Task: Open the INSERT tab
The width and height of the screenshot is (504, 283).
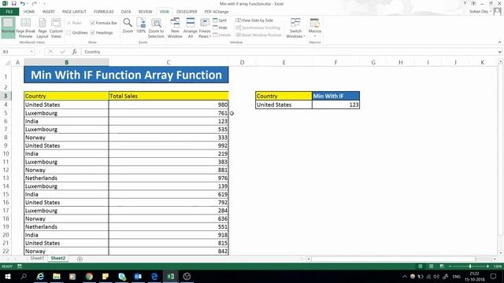Action: 49,12
